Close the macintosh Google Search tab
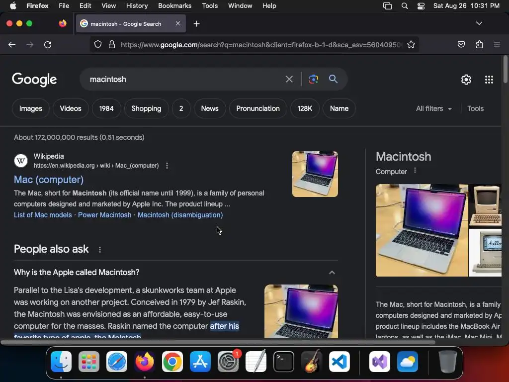 [x=178, y=23]
